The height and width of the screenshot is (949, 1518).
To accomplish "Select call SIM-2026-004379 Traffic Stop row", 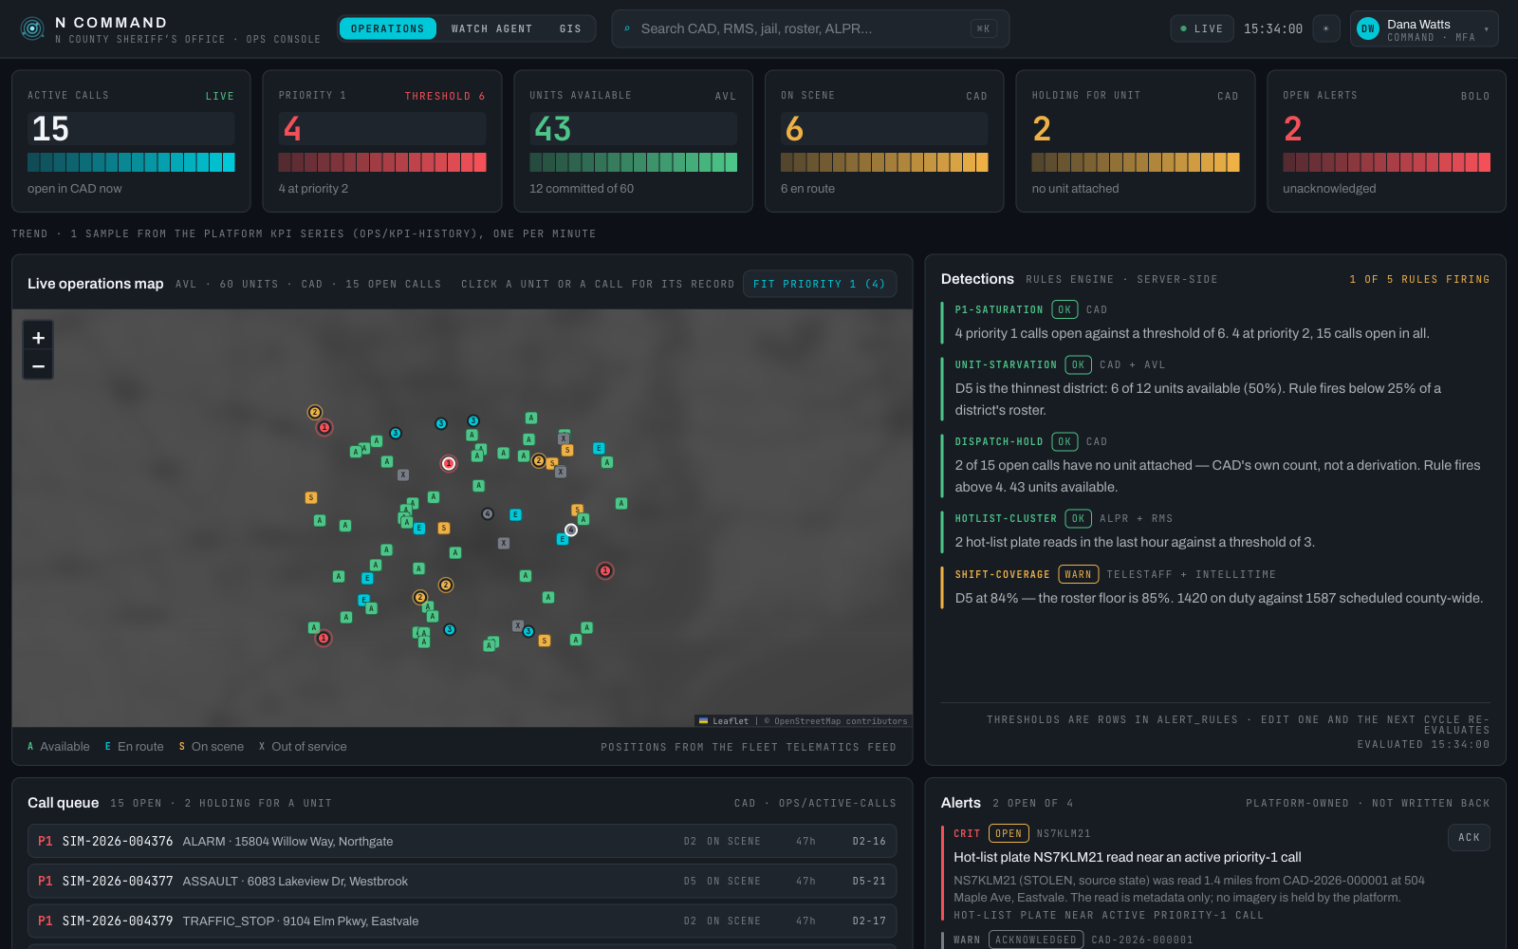I will tap(462, 921).
